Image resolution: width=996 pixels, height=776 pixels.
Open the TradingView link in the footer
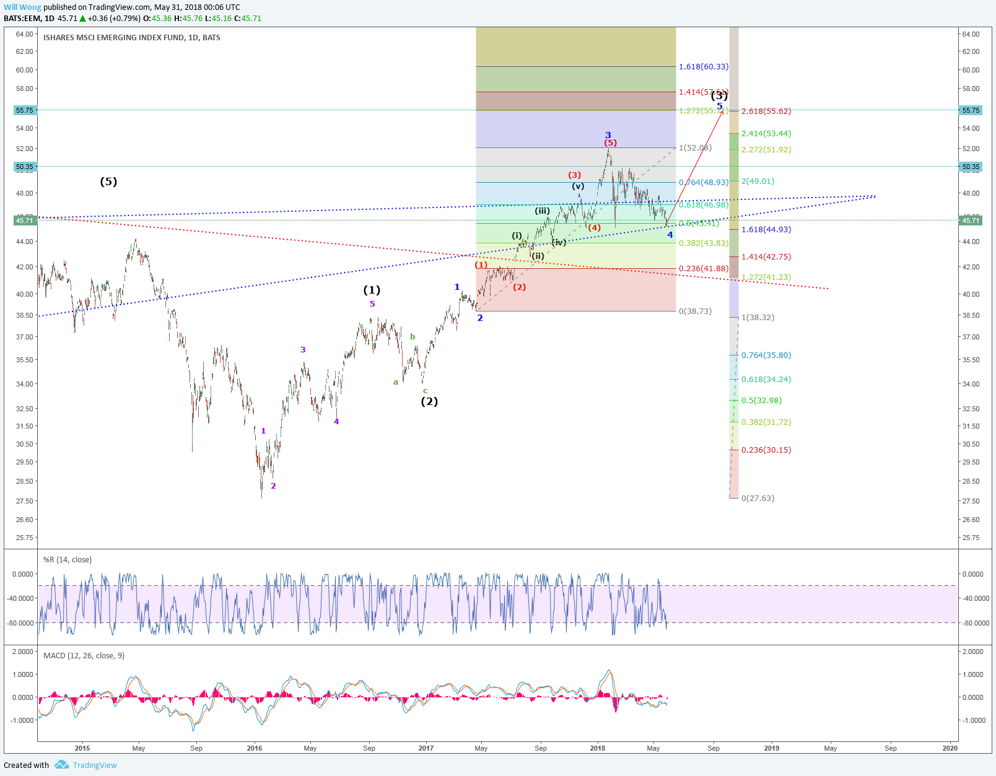[95, 765]
